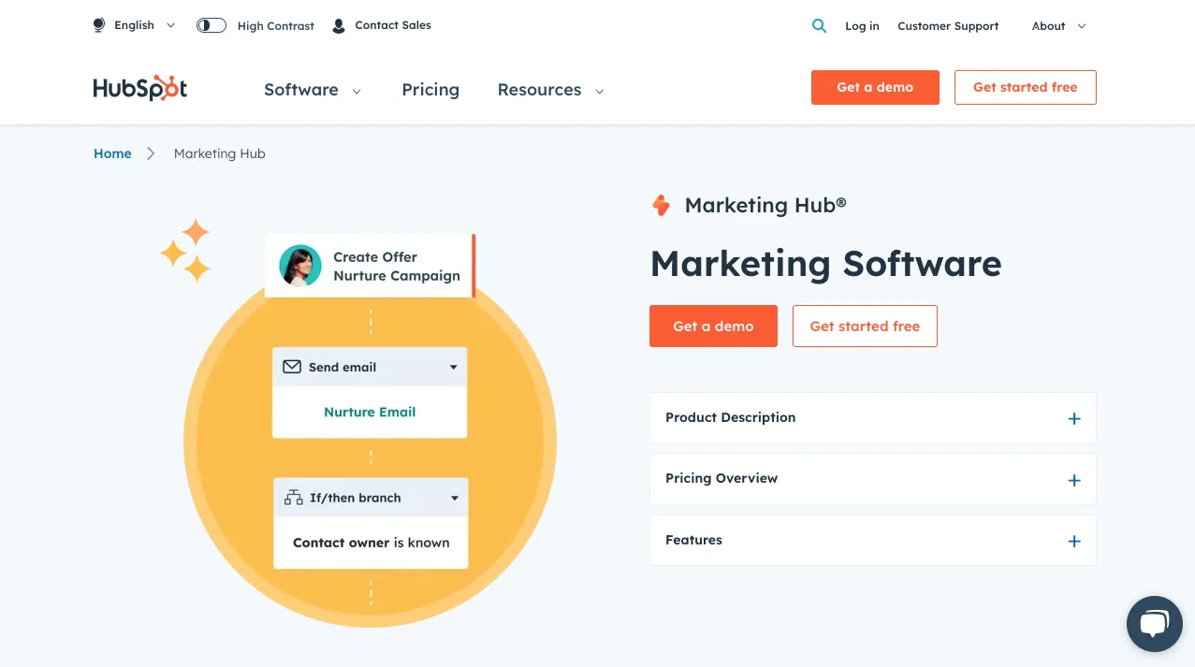Click the HubSpot logo
Viewport: 1195px width, 667px height.
coord(140,88)
